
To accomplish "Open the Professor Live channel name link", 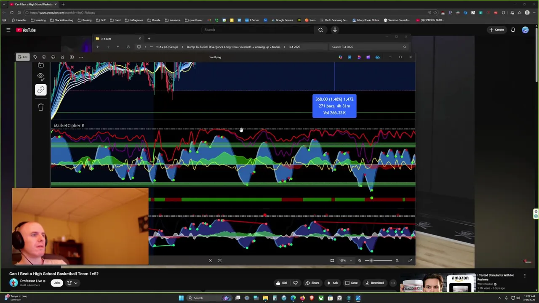I will pyautogui.click(x=31, y=281).
